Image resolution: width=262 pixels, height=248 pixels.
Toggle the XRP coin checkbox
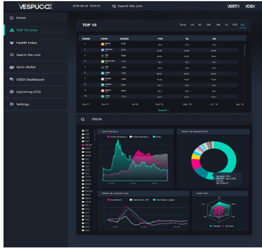tap(83, 134)
